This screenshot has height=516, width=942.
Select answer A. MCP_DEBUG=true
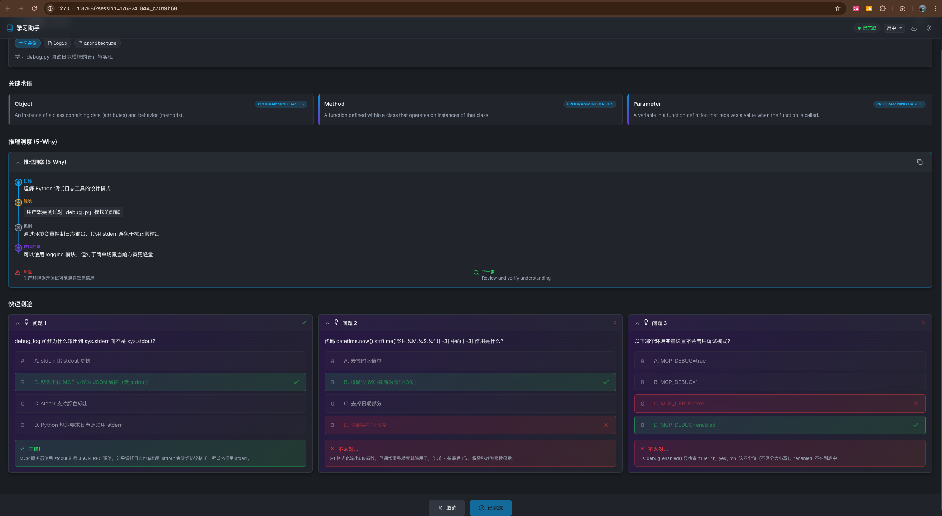(780, 361)
